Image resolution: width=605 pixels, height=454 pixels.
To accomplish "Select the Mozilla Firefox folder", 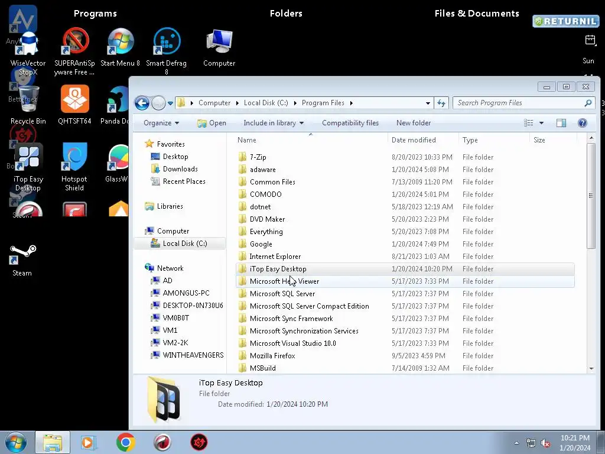I will click(x=405, y=355).
